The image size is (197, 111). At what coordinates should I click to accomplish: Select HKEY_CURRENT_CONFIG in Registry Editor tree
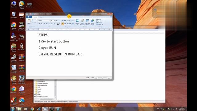coord(41,97)
